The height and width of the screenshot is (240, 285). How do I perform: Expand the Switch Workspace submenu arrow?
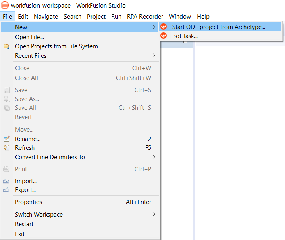click(x=154, y=214)
